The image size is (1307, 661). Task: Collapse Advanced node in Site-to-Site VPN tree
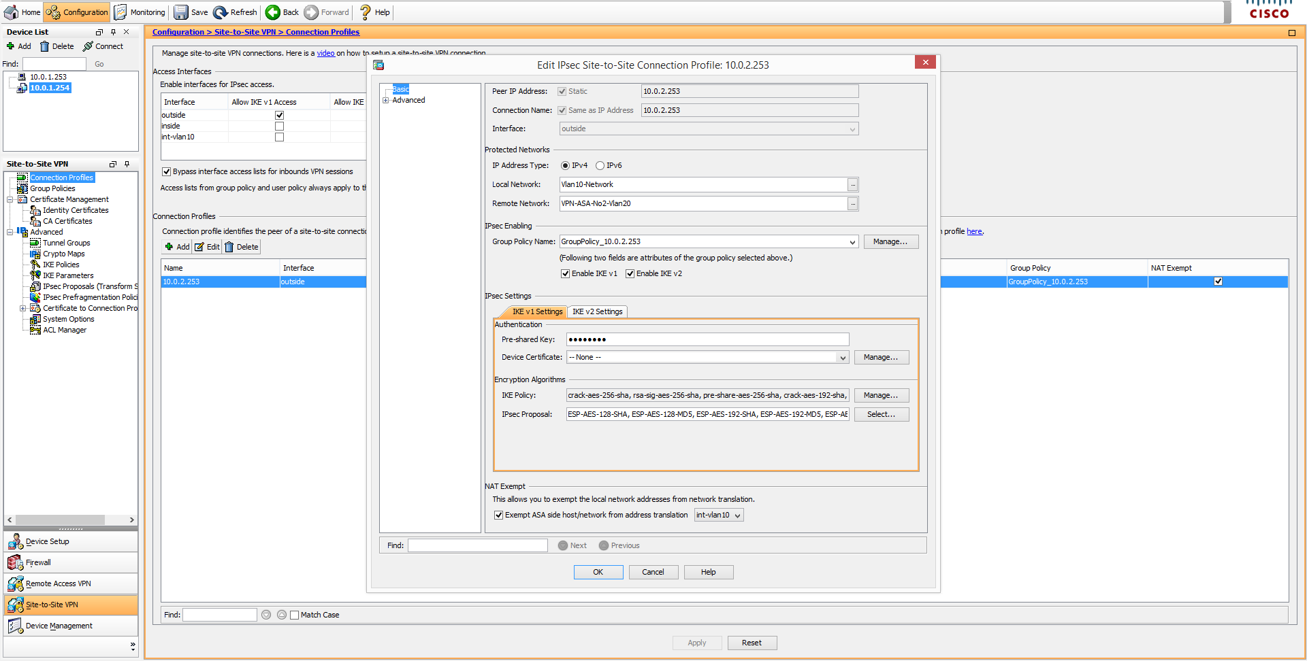click(10, 232)
